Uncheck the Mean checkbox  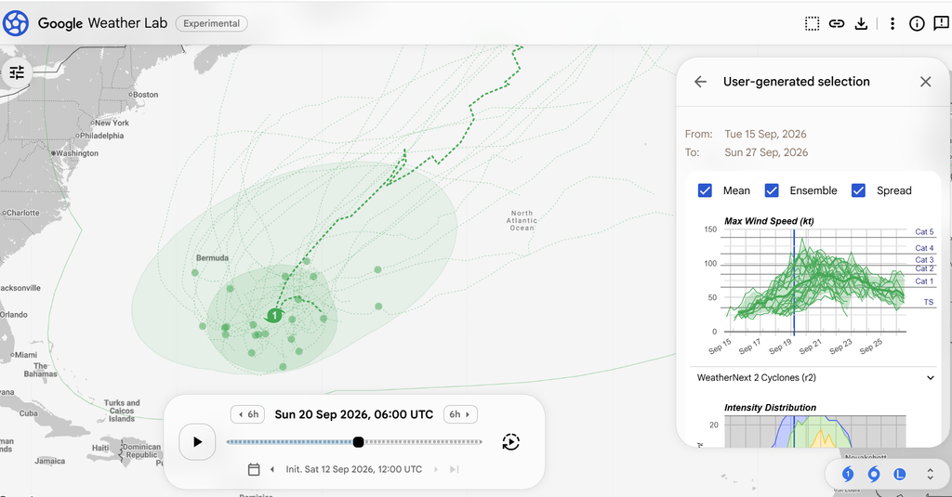(705, 190)
